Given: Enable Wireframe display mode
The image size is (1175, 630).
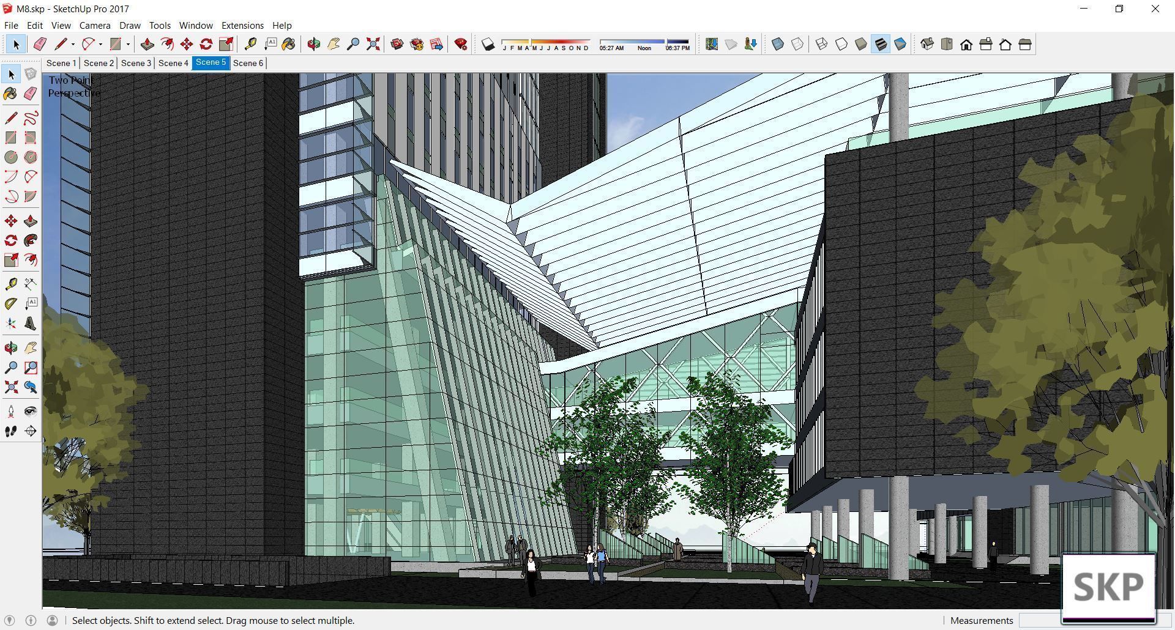Looking at the screenshot, I should (821, 44).
